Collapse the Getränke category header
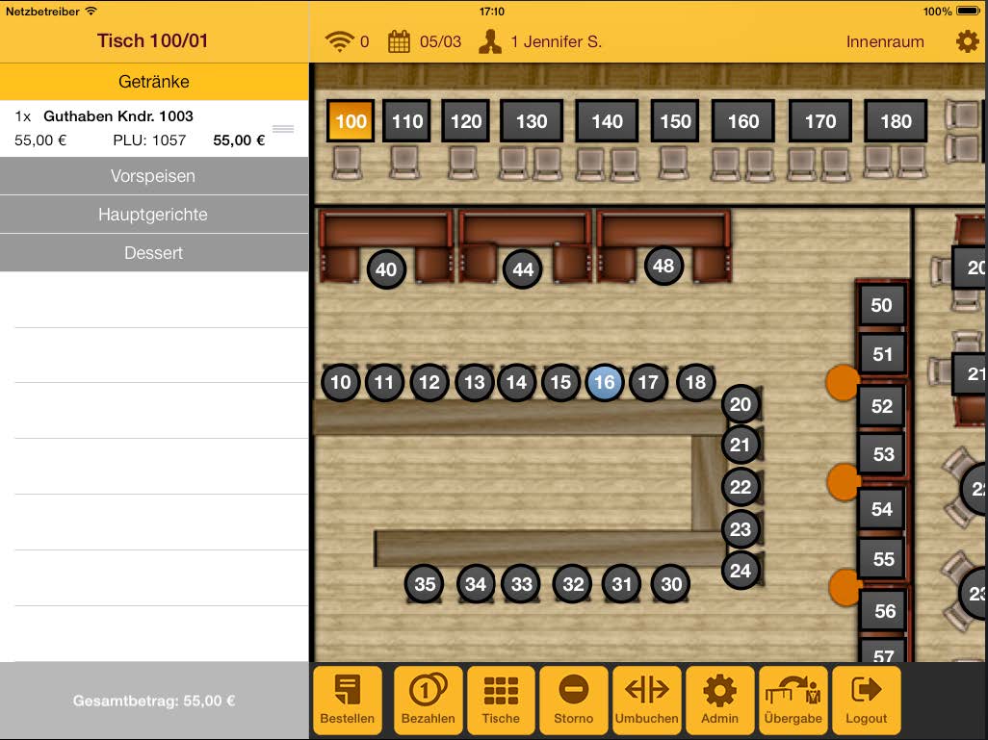This screenshot has height=740, width=988. [153, 82]
